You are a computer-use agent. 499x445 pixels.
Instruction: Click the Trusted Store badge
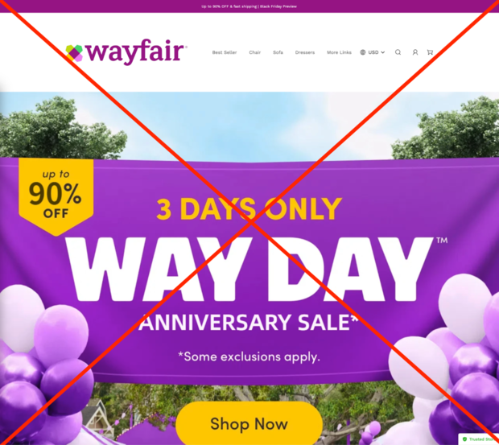point(479,439)
